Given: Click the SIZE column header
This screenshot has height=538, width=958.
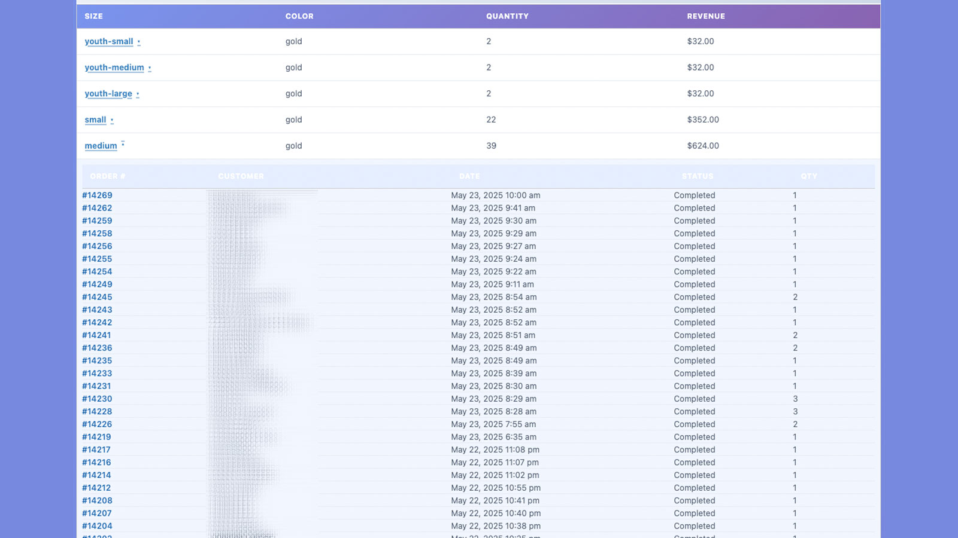Looking at the screenshot, I should click(93, 17).
